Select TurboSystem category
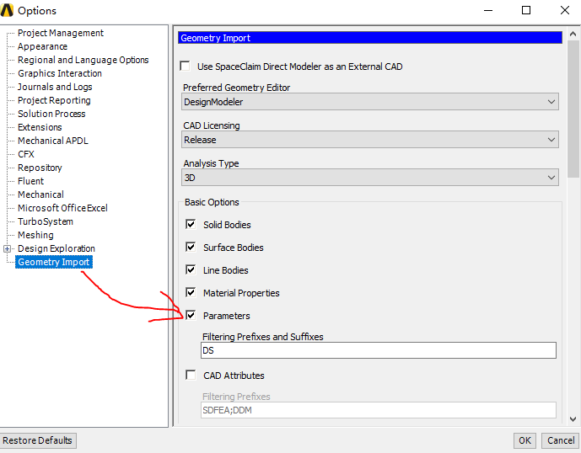The width and height of the screenshot is (581, 453). coord(46,221)
